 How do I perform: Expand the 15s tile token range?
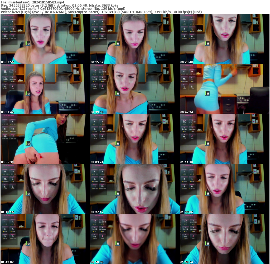185,81
